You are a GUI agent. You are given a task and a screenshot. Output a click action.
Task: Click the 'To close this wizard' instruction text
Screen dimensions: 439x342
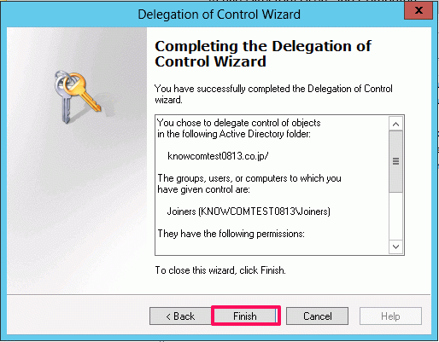click(220, 270)
